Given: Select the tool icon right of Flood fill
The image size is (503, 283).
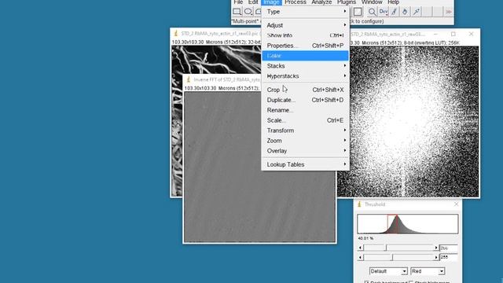Looking at the screenshot, I should point(416,12).
